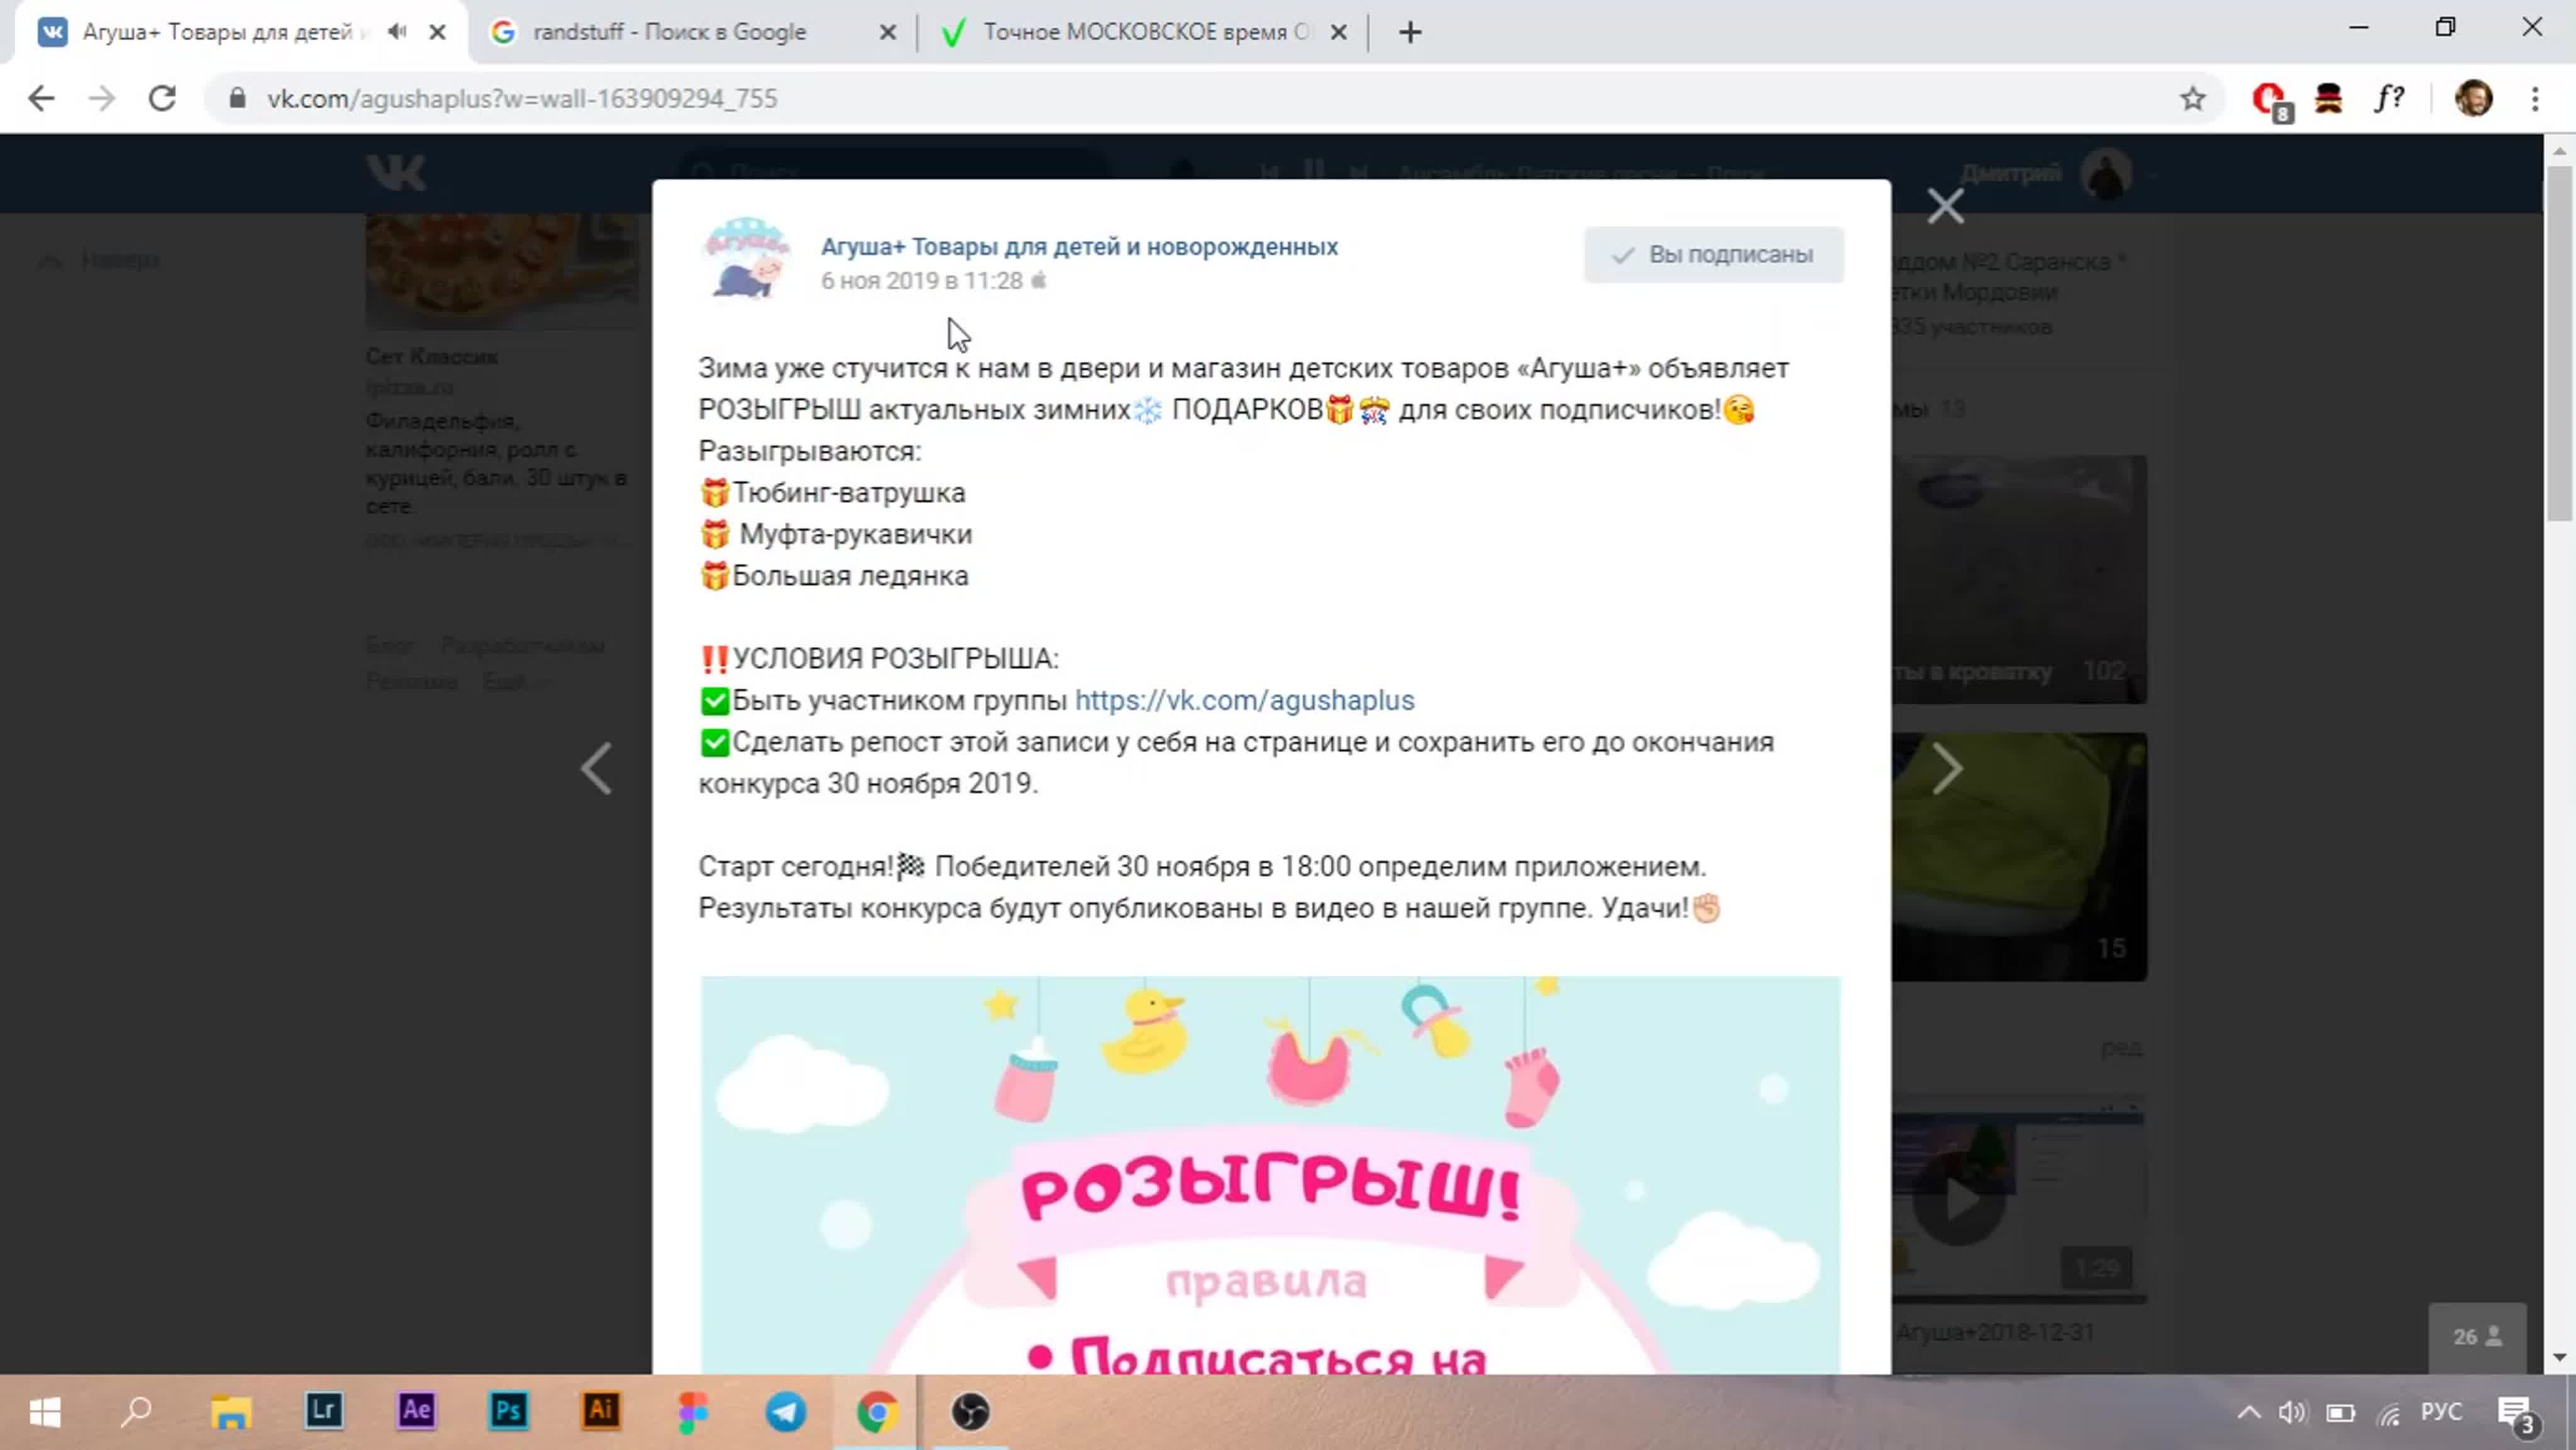Click the VK logo in header

click(x=396, y=172)
